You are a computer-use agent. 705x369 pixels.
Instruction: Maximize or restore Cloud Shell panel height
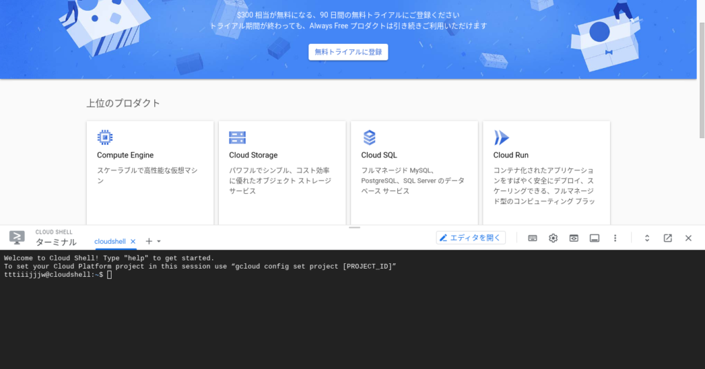click(647, 238)
